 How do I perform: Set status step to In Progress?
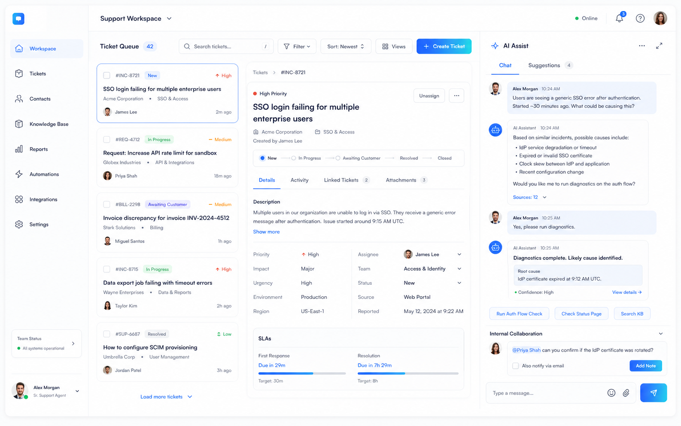(306, 158)
